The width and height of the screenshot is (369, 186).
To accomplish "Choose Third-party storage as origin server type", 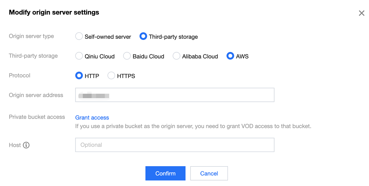I will coord(143,37).
